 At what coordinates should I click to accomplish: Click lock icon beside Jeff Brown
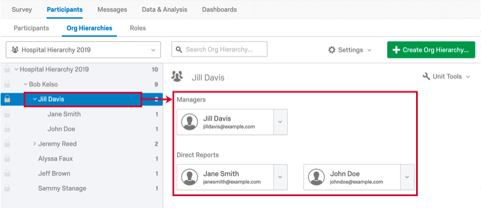tap(7, 174)
